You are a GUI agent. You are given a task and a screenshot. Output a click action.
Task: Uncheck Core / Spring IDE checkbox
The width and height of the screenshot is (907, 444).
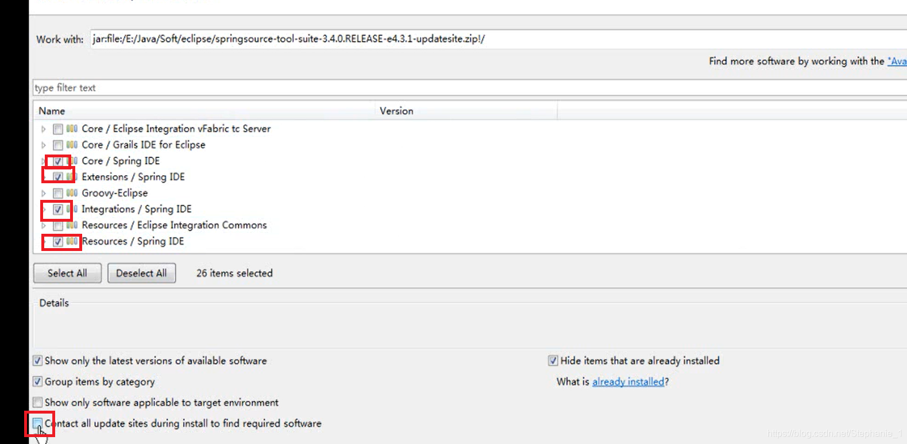coord(58,161)
